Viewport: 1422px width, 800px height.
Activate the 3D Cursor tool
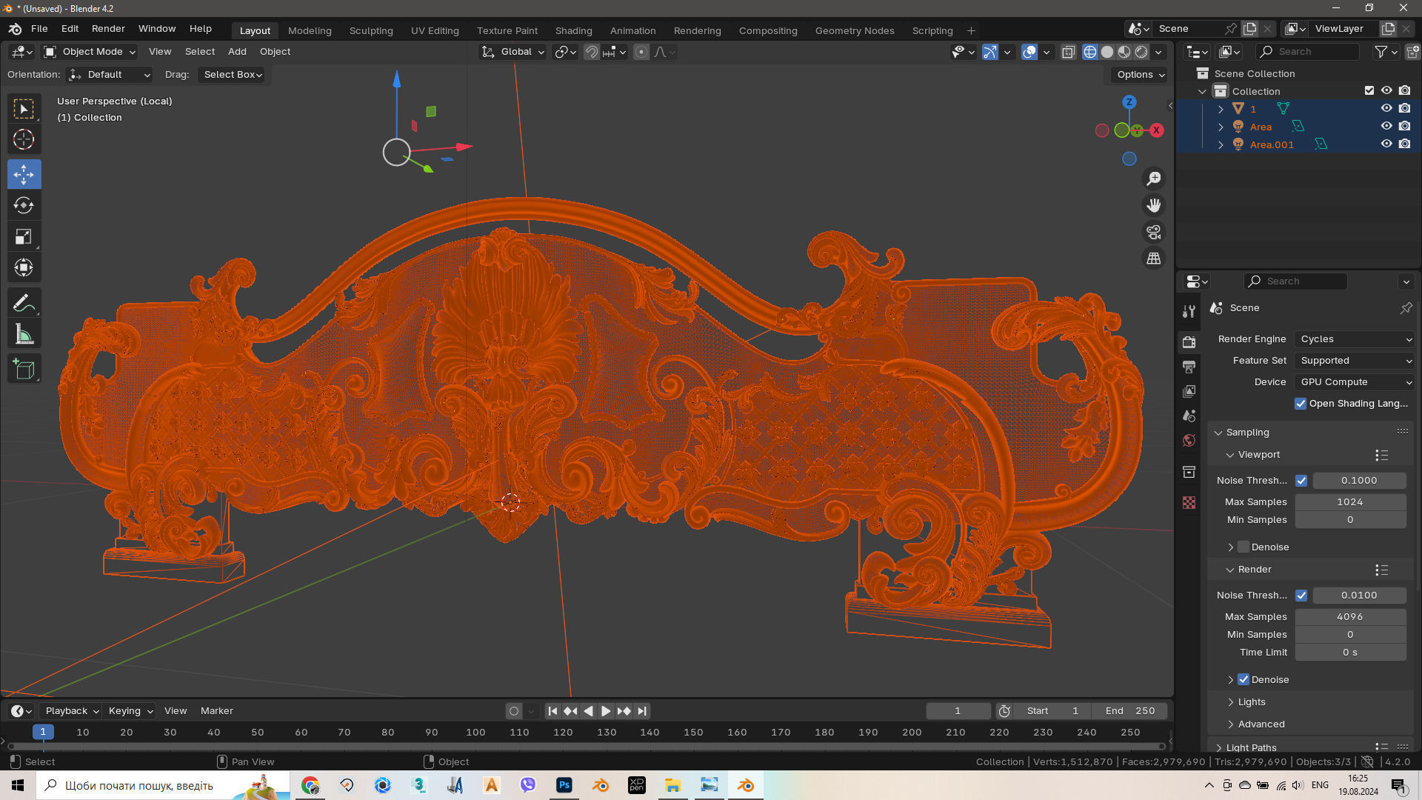click(24, 139)
